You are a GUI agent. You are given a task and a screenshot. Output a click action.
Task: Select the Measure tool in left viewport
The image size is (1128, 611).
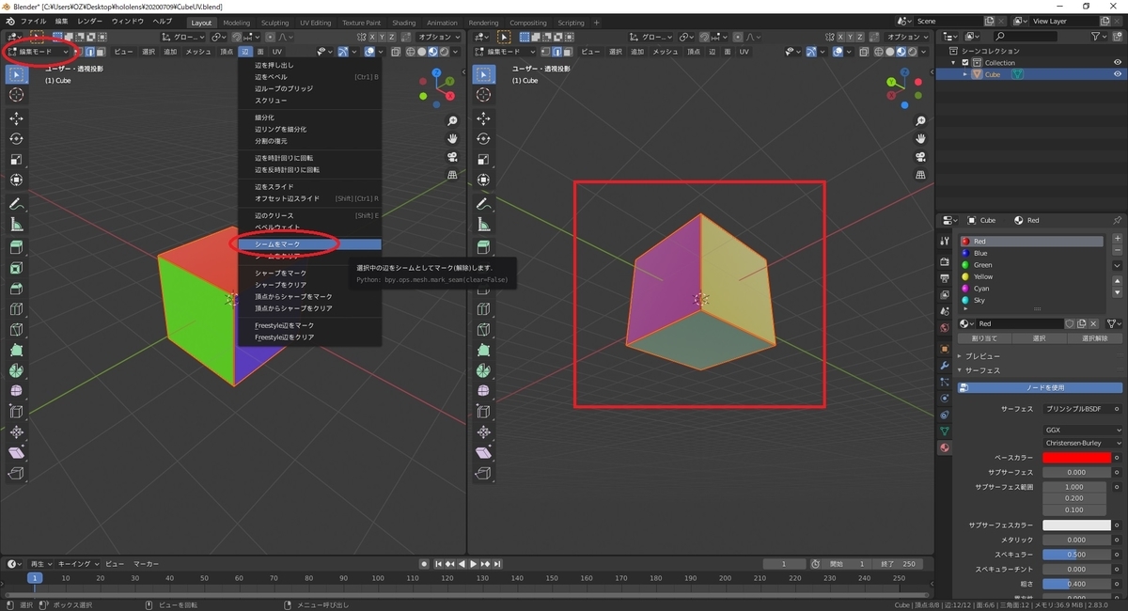point(16,225)
